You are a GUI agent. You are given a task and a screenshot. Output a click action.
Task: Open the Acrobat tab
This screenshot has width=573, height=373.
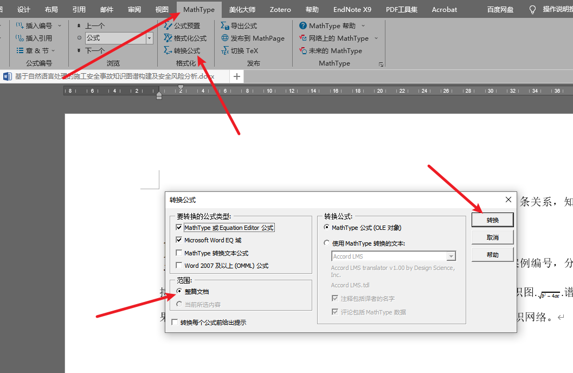(445, 10)
